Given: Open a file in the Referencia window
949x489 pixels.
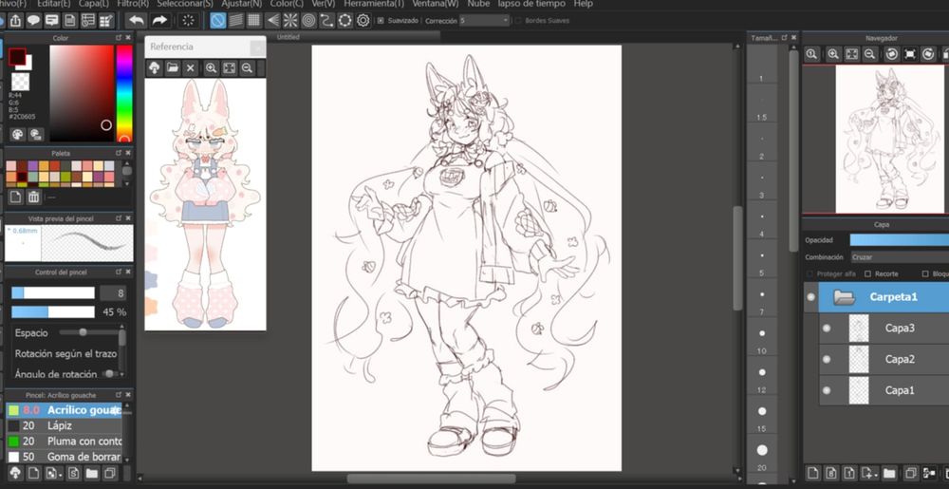Looking at the screenshot, I should pos(173,67).
